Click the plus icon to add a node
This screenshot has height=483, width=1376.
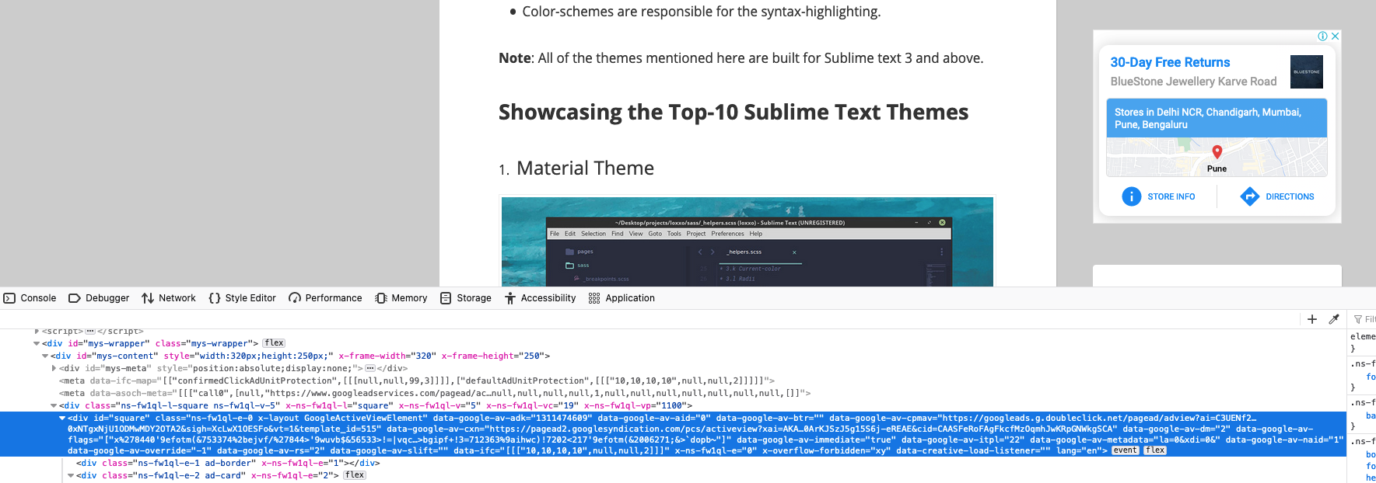coord(1312,319)
